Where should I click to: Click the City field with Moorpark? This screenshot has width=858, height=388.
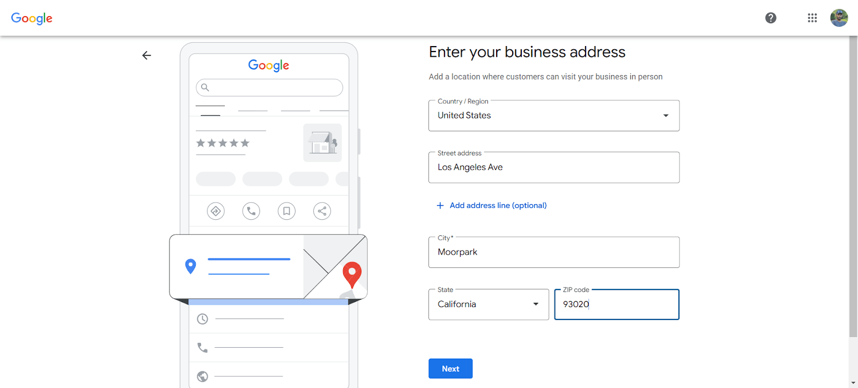coord(554,252)
